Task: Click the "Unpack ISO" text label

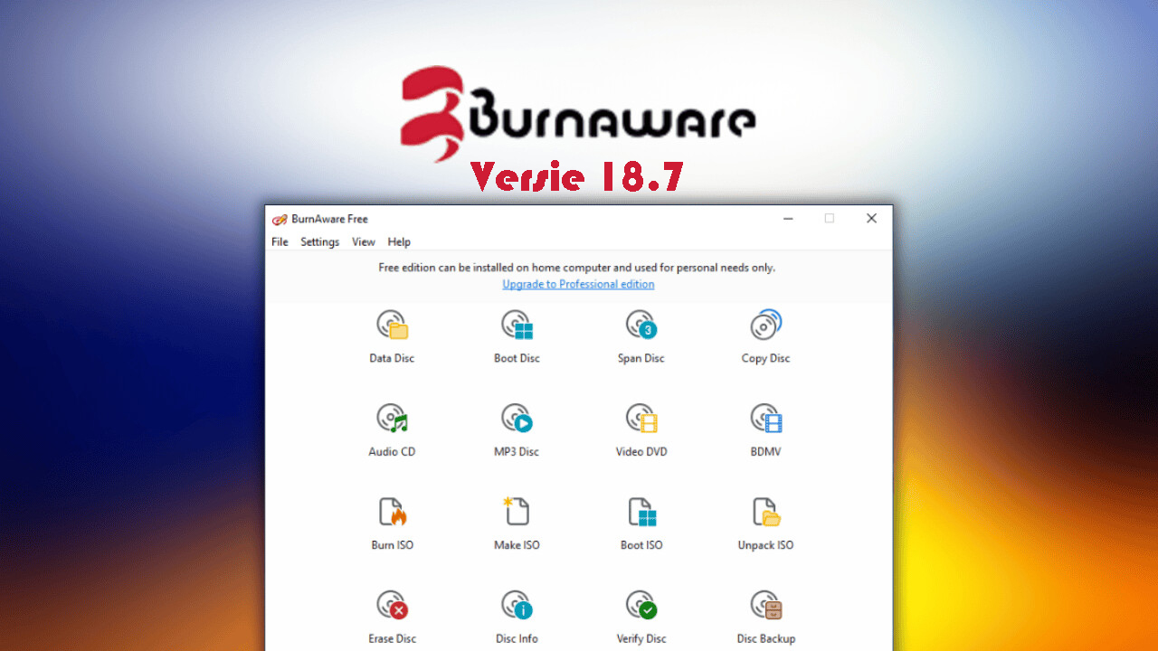Action: (766, 545)
